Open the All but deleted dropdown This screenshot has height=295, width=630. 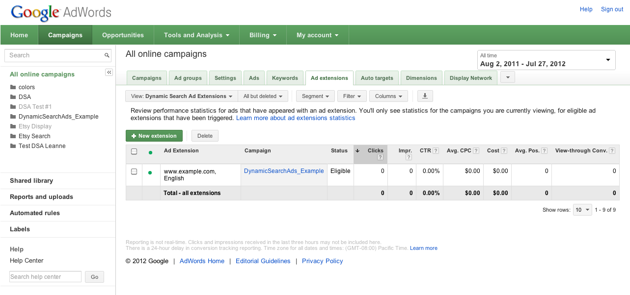point(264,96)
